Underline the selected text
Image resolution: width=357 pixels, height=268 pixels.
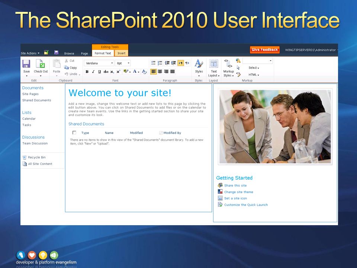coord(100,72)
